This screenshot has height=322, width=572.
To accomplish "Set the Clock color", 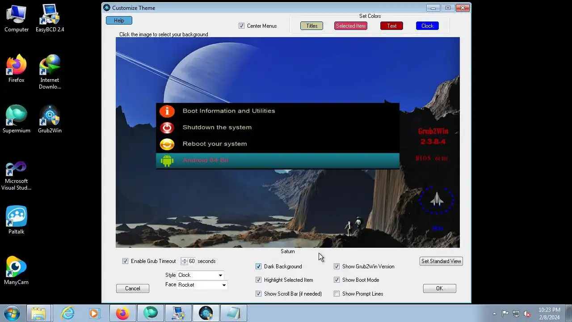I will [427, 26].
